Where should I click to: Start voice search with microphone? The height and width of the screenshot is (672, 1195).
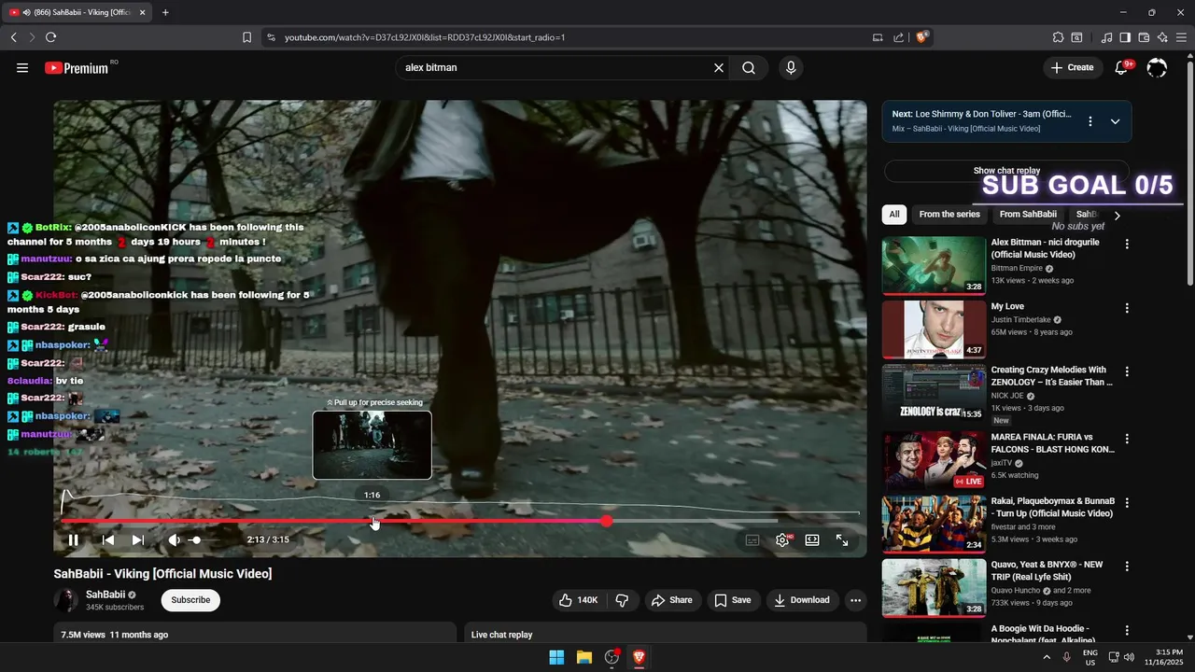pos(791,67)
